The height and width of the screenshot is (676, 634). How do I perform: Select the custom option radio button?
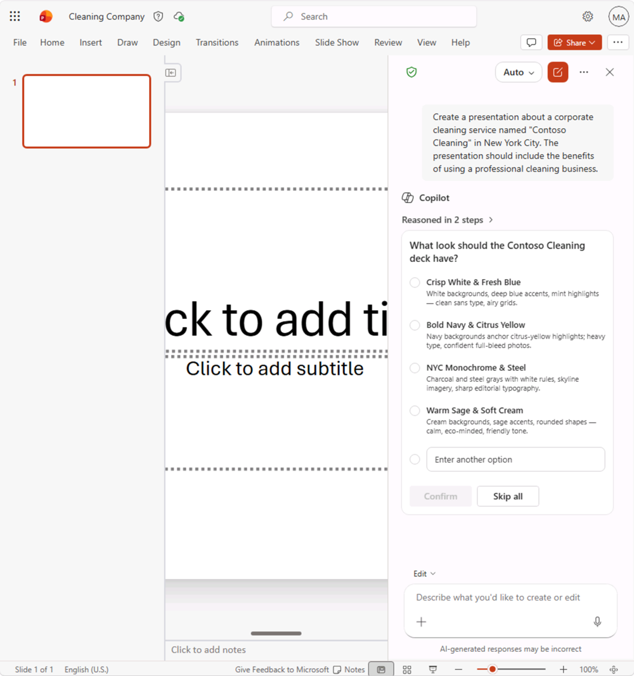pyautogui.click(x=415, y=459)
